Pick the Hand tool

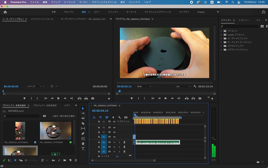pos(83,144)
